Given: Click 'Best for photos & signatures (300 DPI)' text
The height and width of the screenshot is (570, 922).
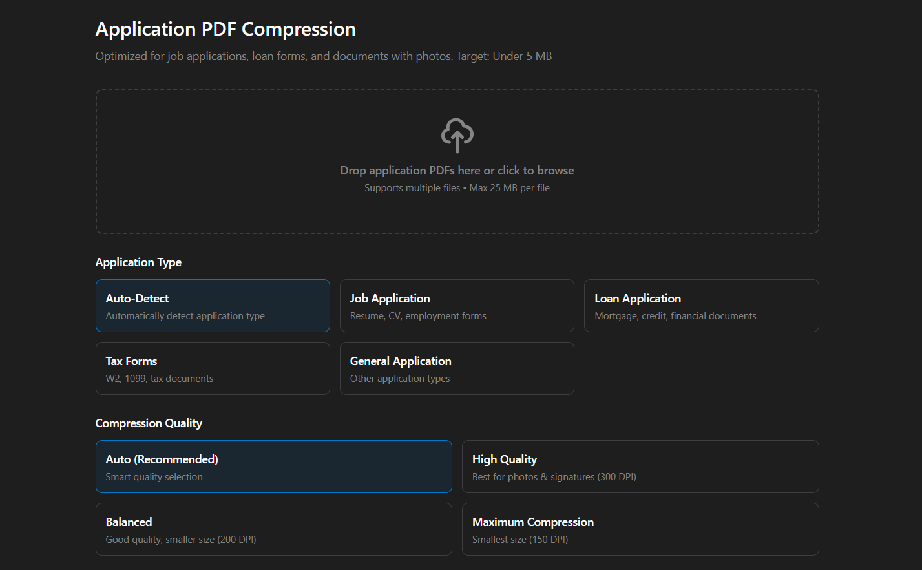Looking at the screenshot, I should [x=554, y=477].
